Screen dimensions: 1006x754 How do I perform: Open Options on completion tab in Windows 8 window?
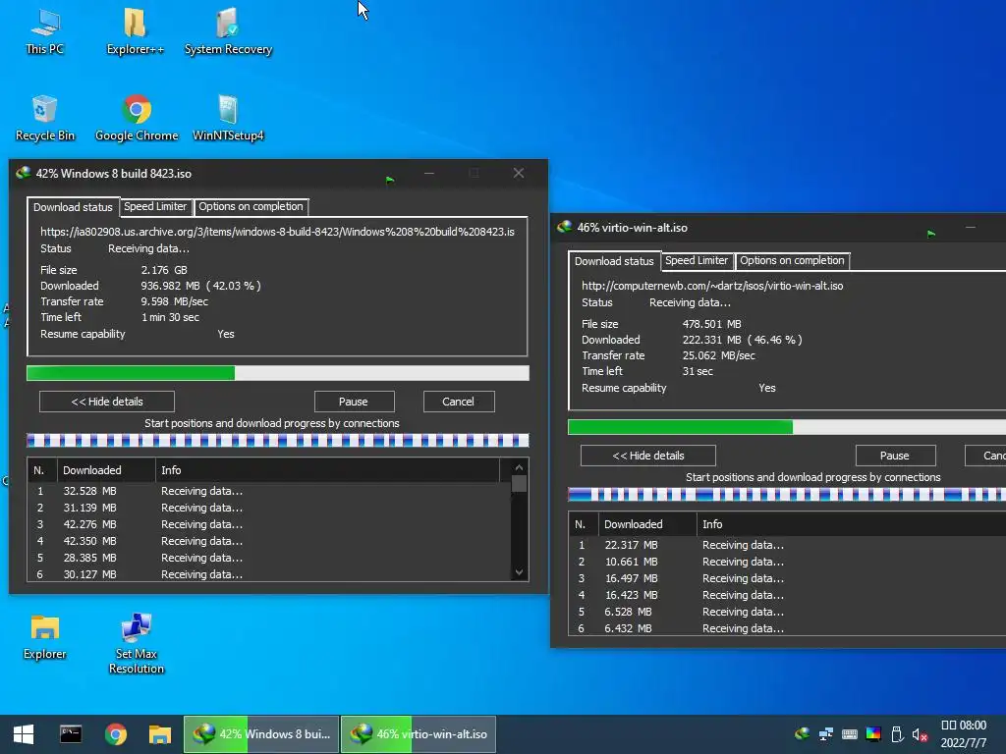pyautogui.click(x=251, y=206)
